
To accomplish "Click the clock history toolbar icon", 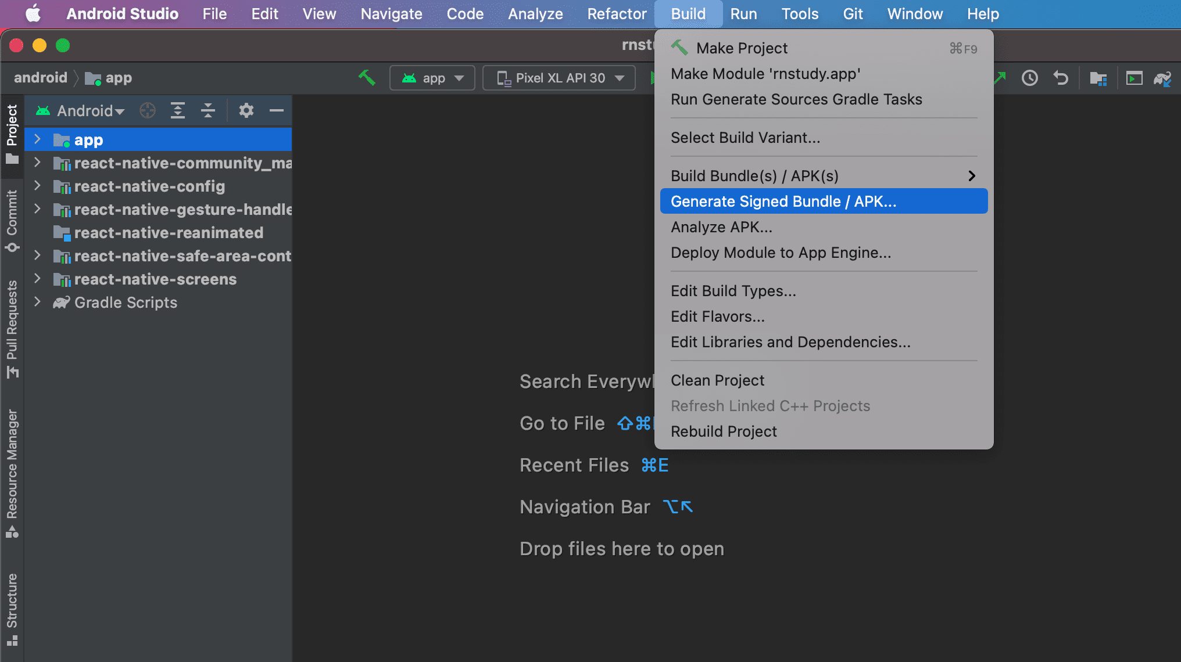I will [x=1029, y=78].
